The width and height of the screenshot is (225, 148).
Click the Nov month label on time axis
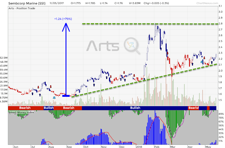(104, 147)
